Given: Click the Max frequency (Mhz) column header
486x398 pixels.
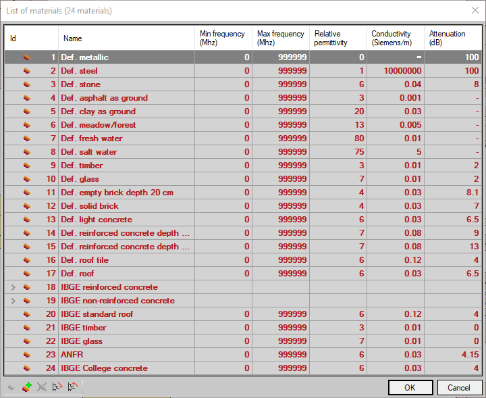Looking at the screenshot, I should [281, 38].
